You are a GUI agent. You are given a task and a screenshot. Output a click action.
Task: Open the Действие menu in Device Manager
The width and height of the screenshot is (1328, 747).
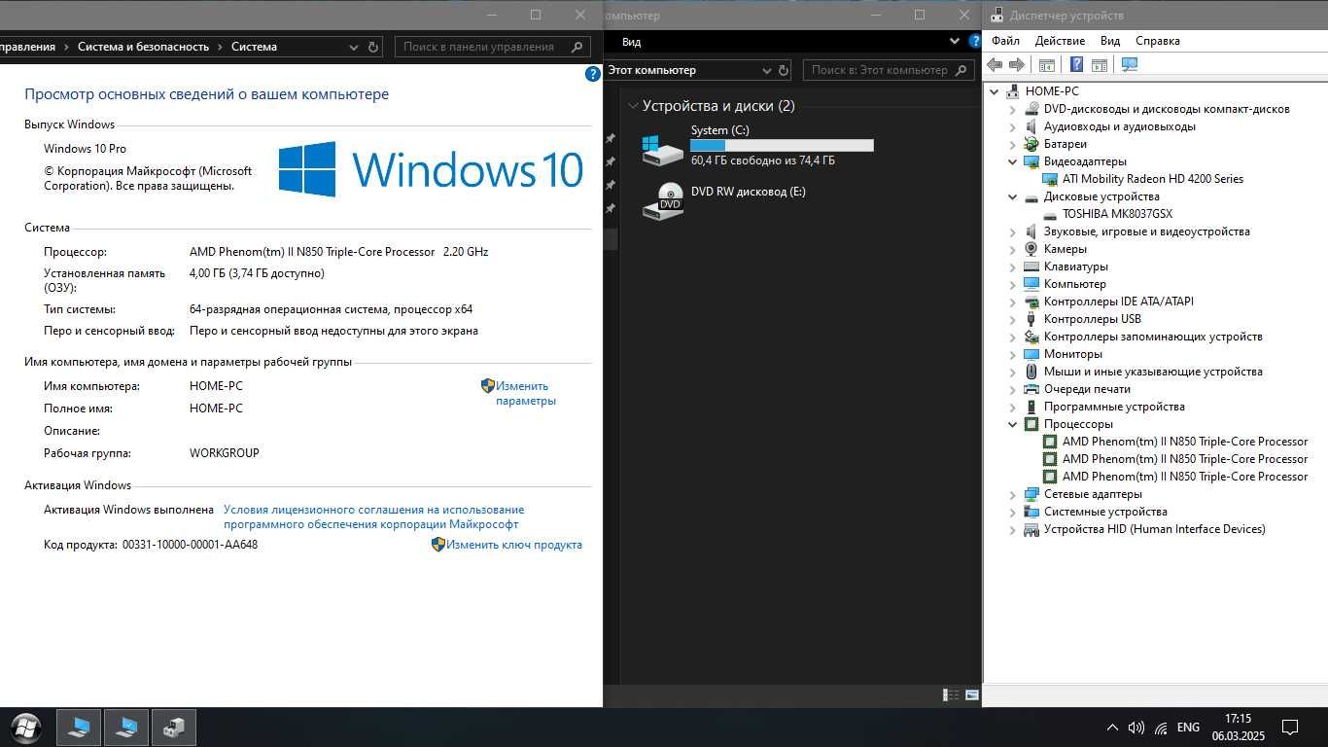click(1060, 41)
